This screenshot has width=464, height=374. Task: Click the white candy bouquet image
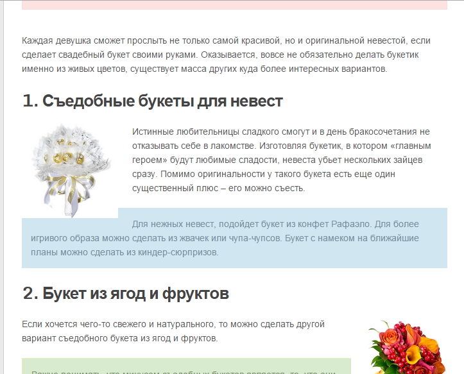[70, 170]
